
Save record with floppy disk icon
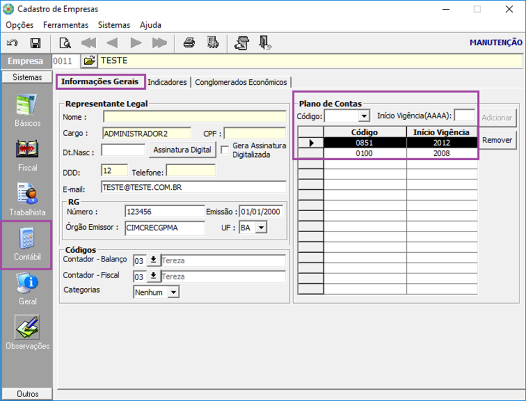(x=35, y=43)
